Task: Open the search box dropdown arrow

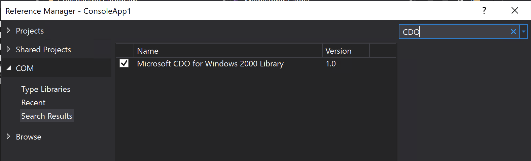Action: pos(524,32)
